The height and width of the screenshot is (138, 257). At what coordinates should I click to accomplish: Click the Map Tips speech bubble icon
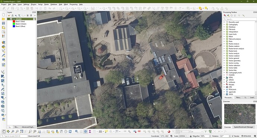coord(107,131)
